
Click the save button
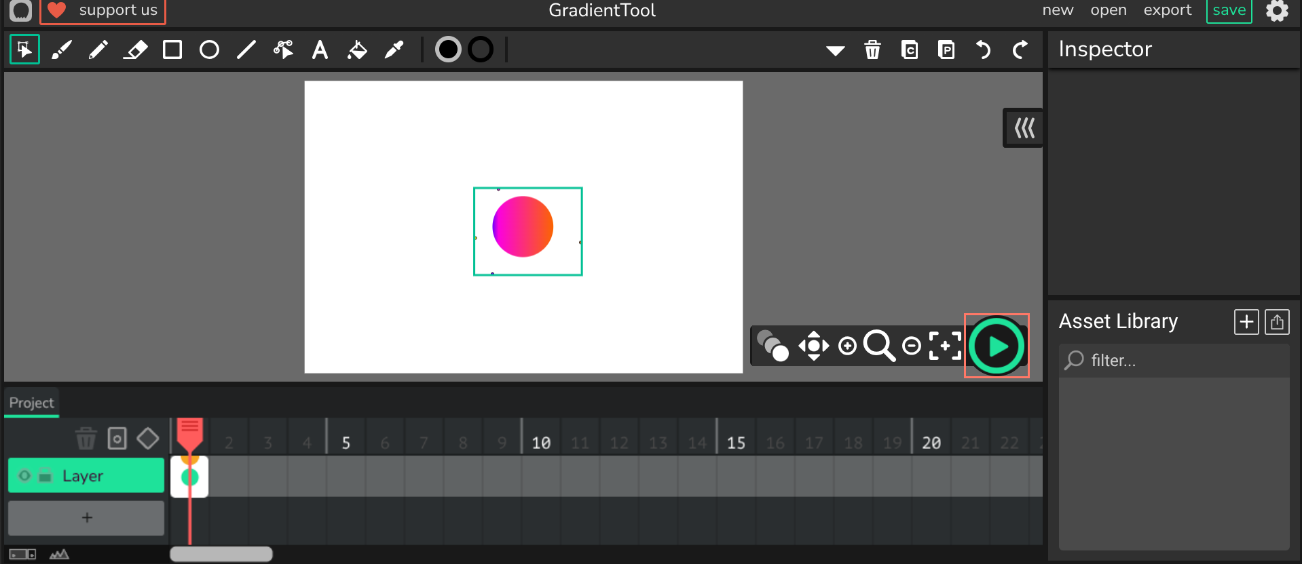click(x=1229, y=11)
